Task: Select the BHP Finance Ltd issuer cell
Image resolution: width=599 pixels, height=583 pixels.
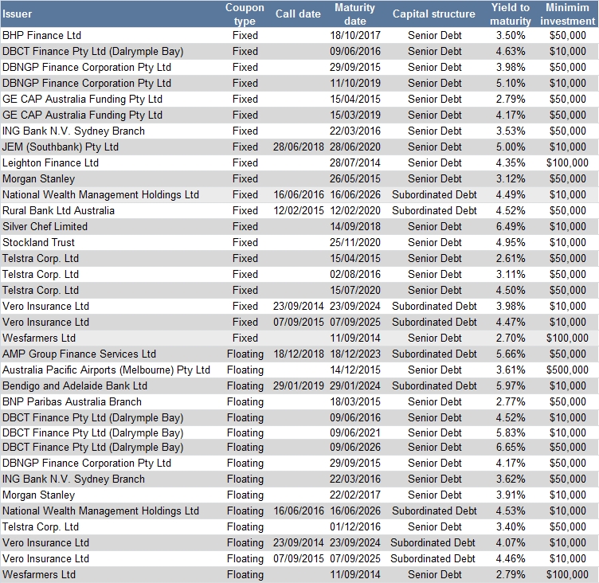Action: tap(42, 35)
